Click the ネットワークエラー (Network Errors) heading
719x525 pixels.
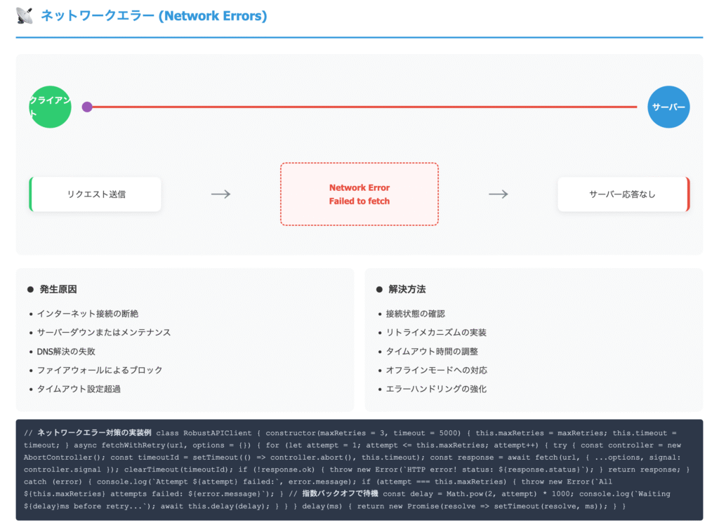click(x=154, y=15)
